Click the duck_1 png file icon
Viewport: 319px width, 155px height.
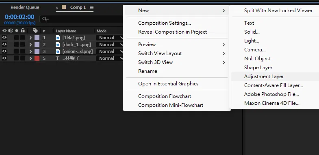tap(58, 45)
